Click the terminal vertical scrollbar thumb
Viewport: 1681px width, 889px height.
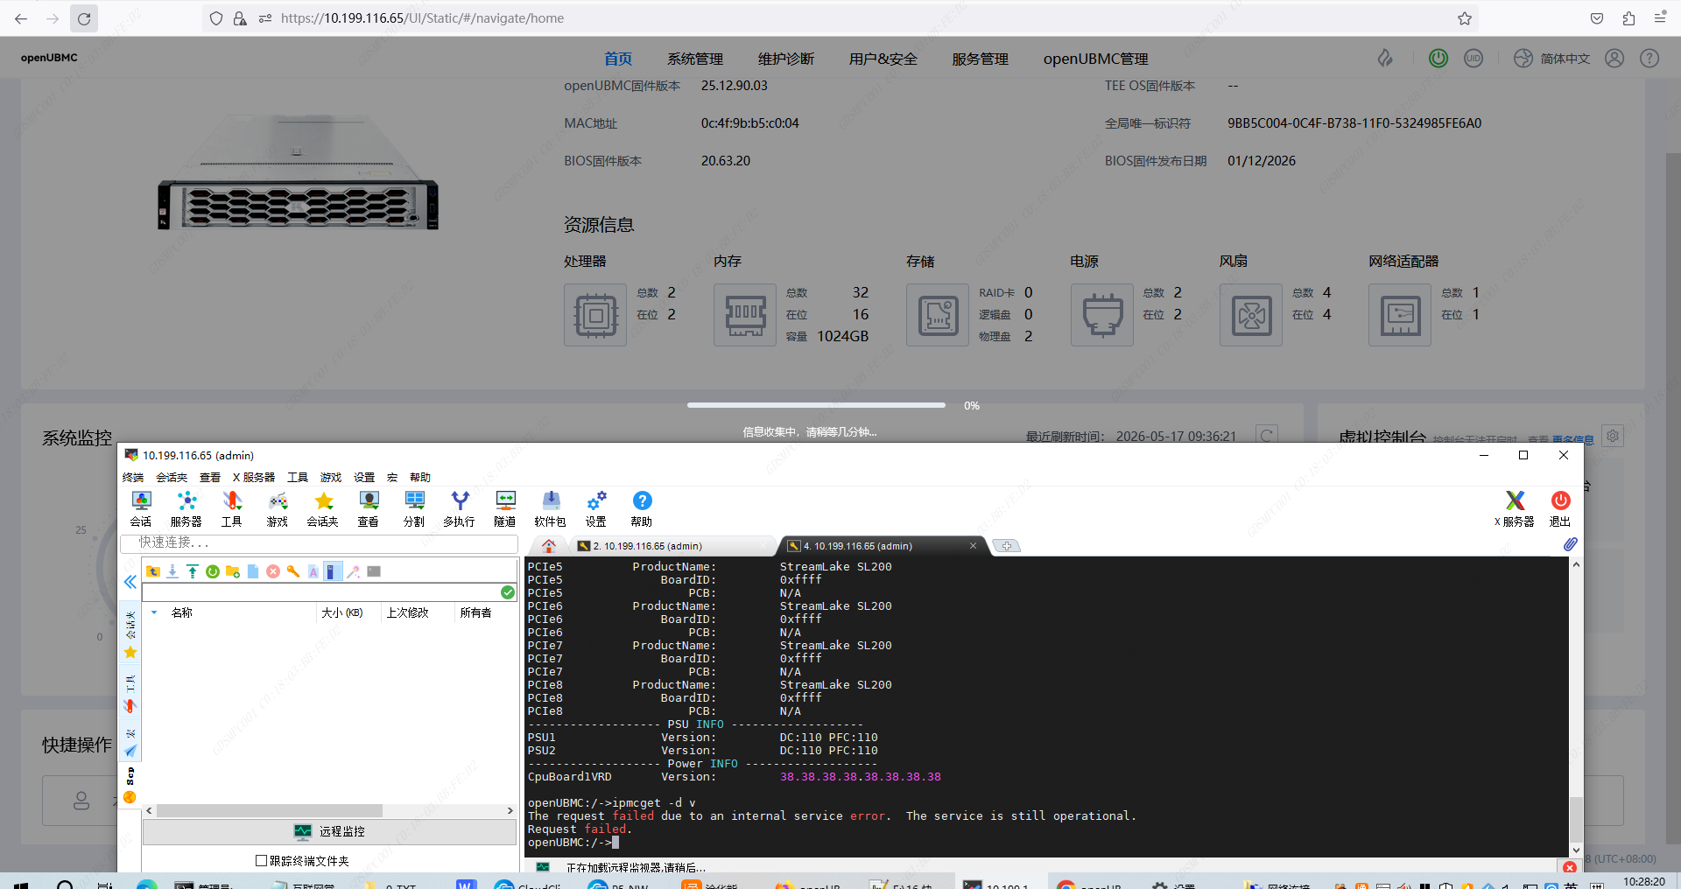pyautogui.click(x=1576, y=818)
